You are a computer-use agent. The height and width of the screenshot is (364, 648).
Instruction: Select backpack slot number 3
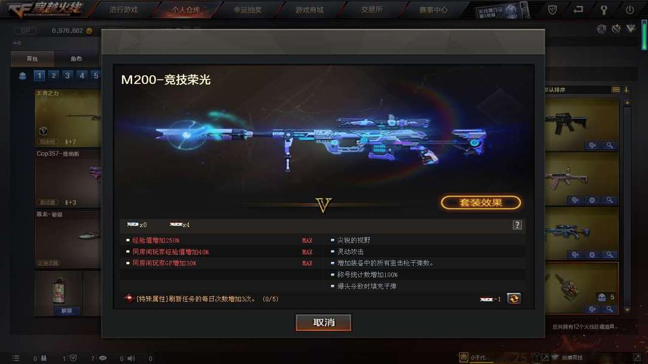67,75
